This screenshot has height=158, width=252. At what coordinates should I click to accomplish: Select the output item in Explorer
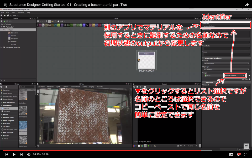coord(13,44)
